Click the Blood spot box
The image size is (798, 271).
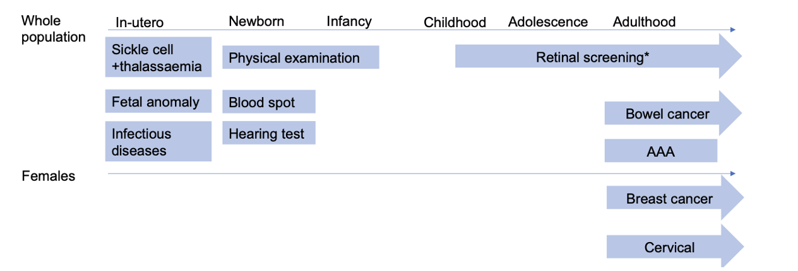click(x=268, y=102)
